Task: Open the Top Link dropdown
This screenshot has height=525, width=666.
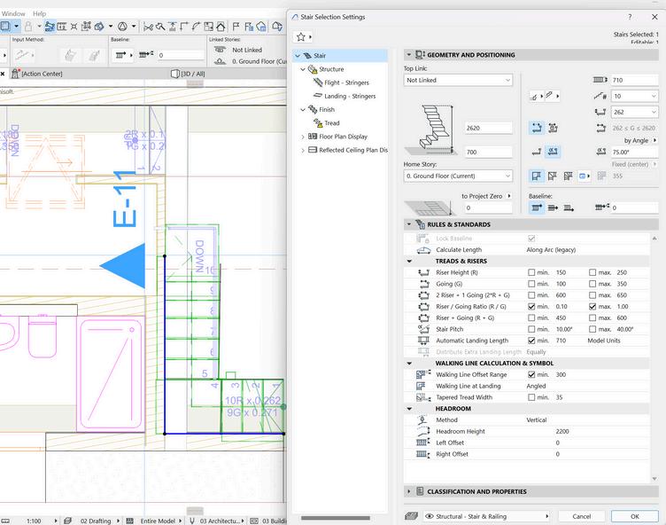Action: [458, 80]
